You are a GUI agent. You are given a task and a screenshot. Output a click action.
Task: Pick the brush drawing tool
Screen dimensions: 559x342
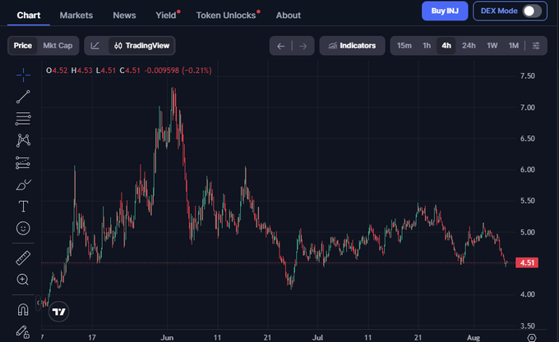tap(23, 185)
